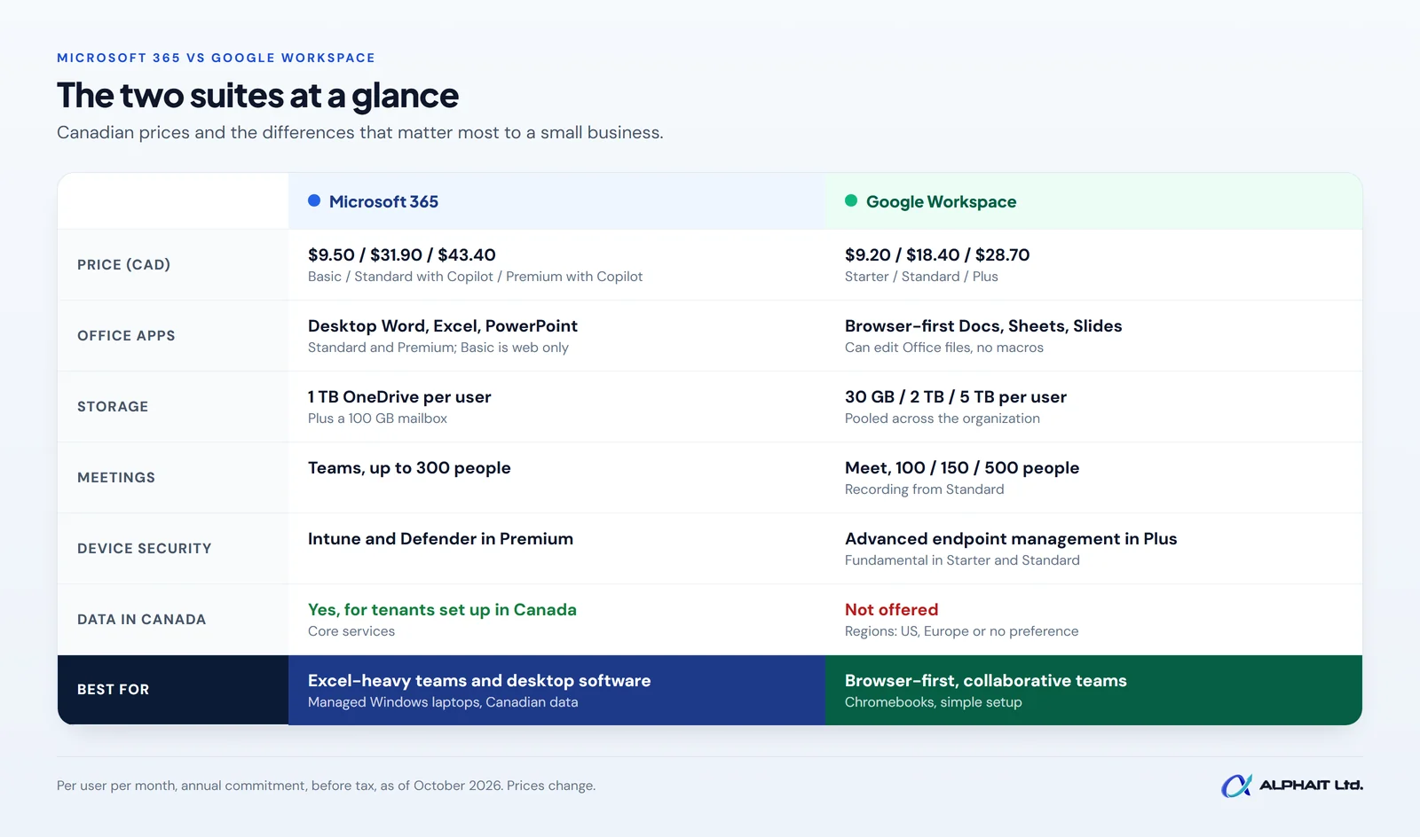
Task: Click "Intune and Defender in Premium"
Action: [440, 538]
